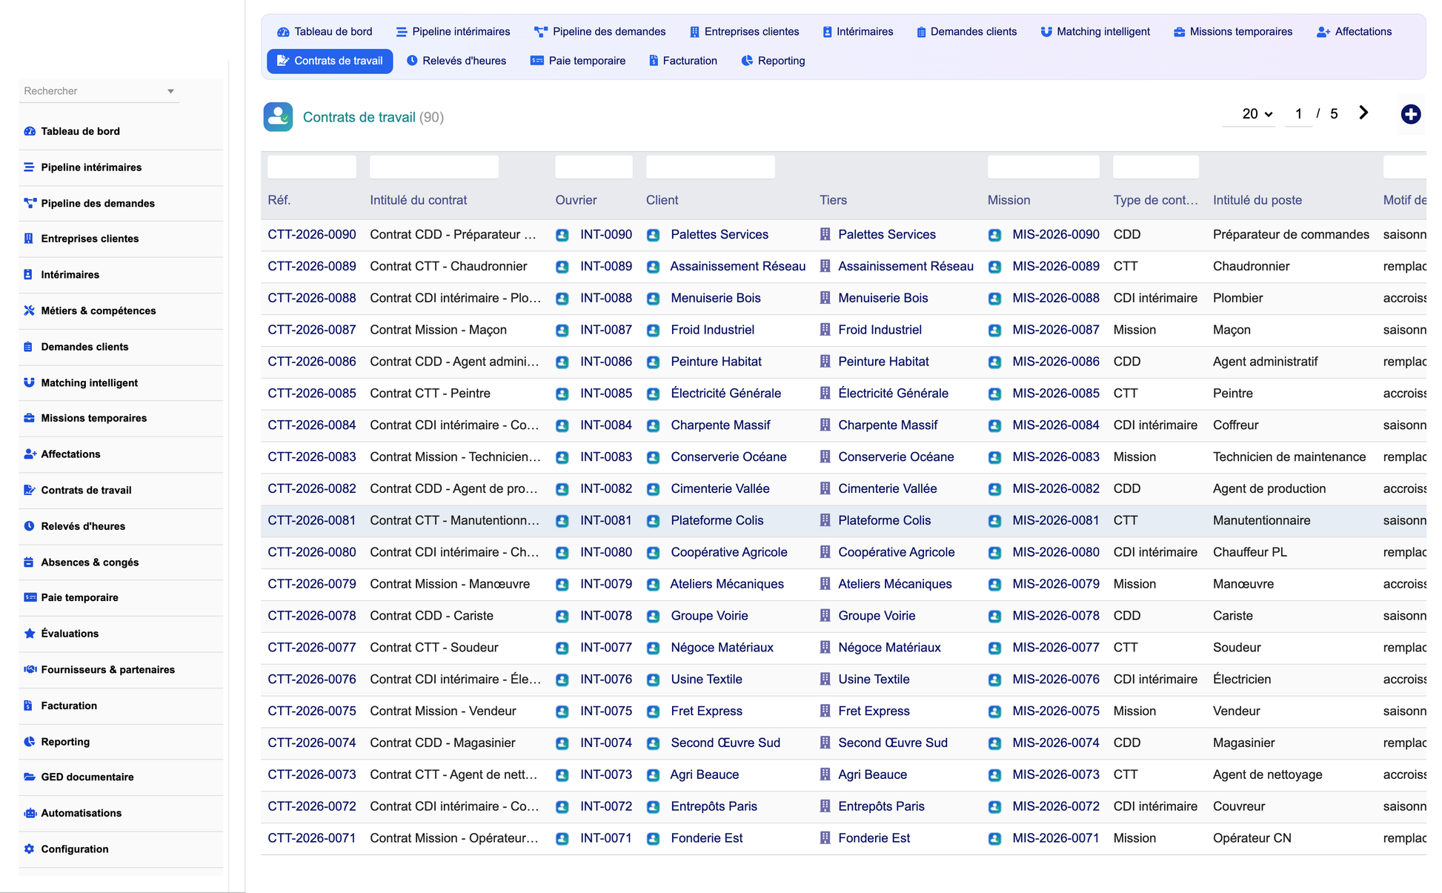Click the Matching intelligent magnet icon in sidebar
Viewport: 1442px width, 893px height.
click(x=30, y=382)
